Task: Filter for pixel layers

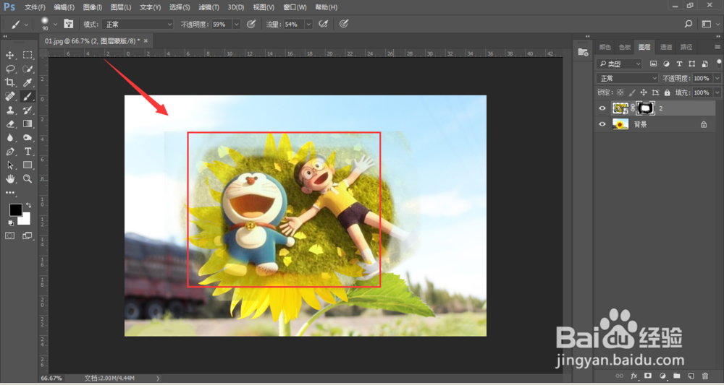Action: coord(653,64)
